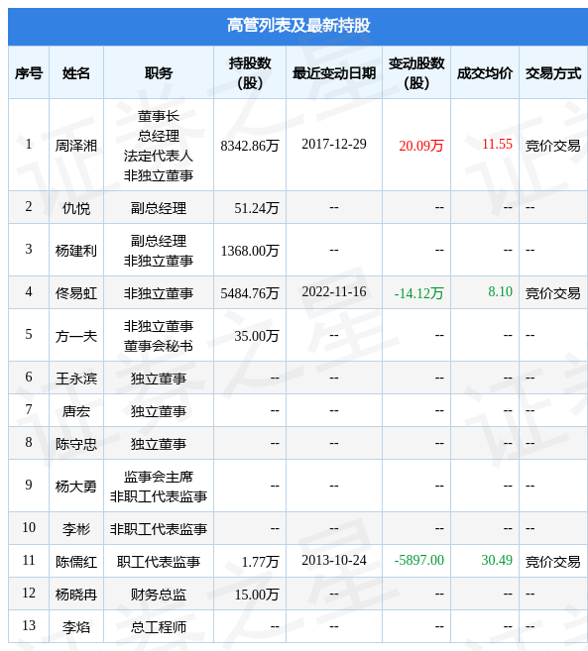The width and height of the screenshot is (588, 651).
Task: Select the 变动股数(股) column header
Action: point(416,73)
